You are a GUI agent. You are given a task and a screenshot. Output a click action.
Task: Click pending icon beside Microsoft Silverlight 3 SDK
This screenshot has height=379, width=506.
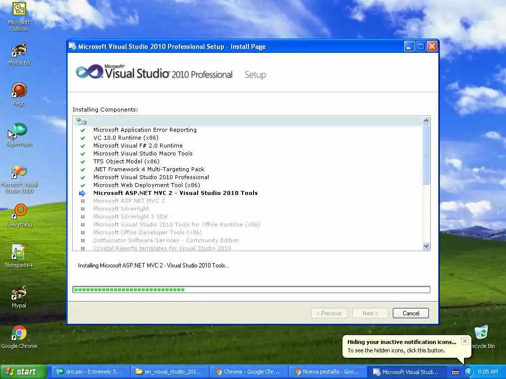[x=83, y=217]
